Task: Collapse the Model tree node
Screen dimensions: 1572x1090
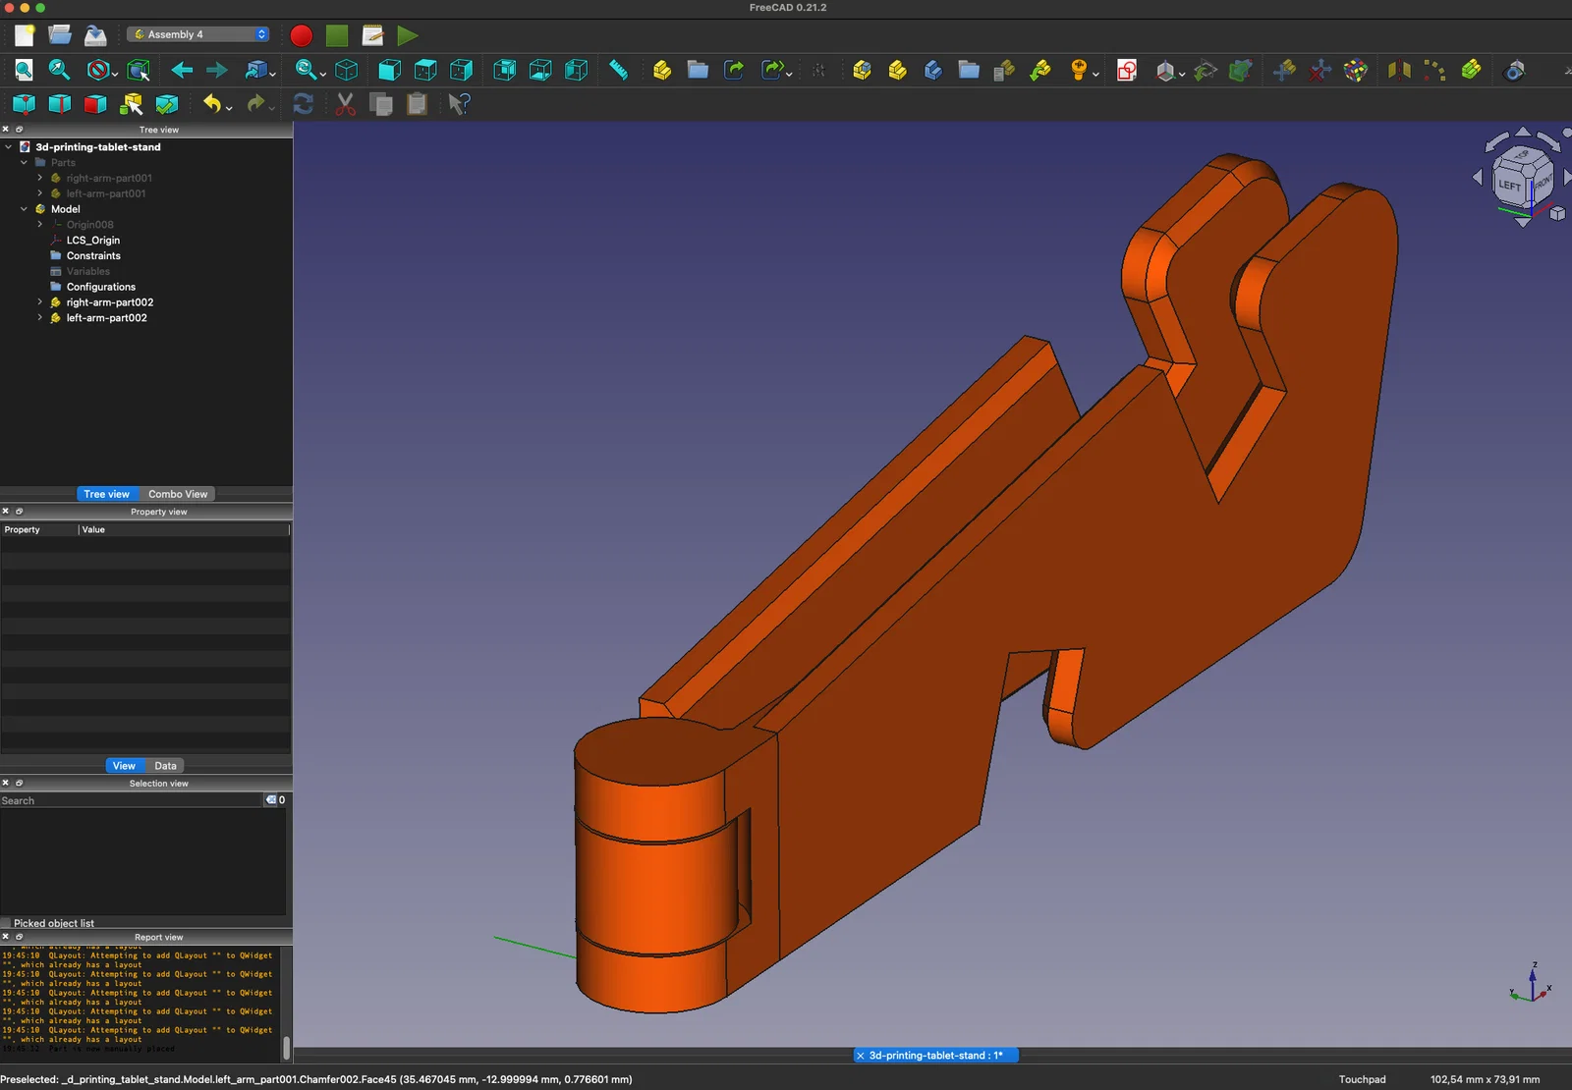Action: (25, 209)
